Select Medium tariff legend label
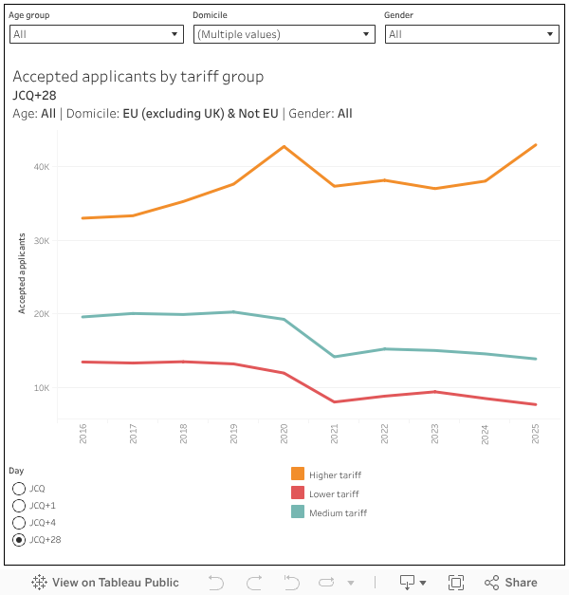This screenshot has height=595, width=569. 338,512
